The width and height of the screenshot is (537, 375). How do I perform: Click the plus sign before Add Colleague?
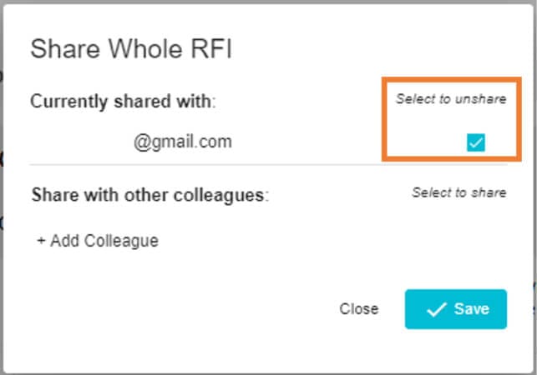click(41, 242)
